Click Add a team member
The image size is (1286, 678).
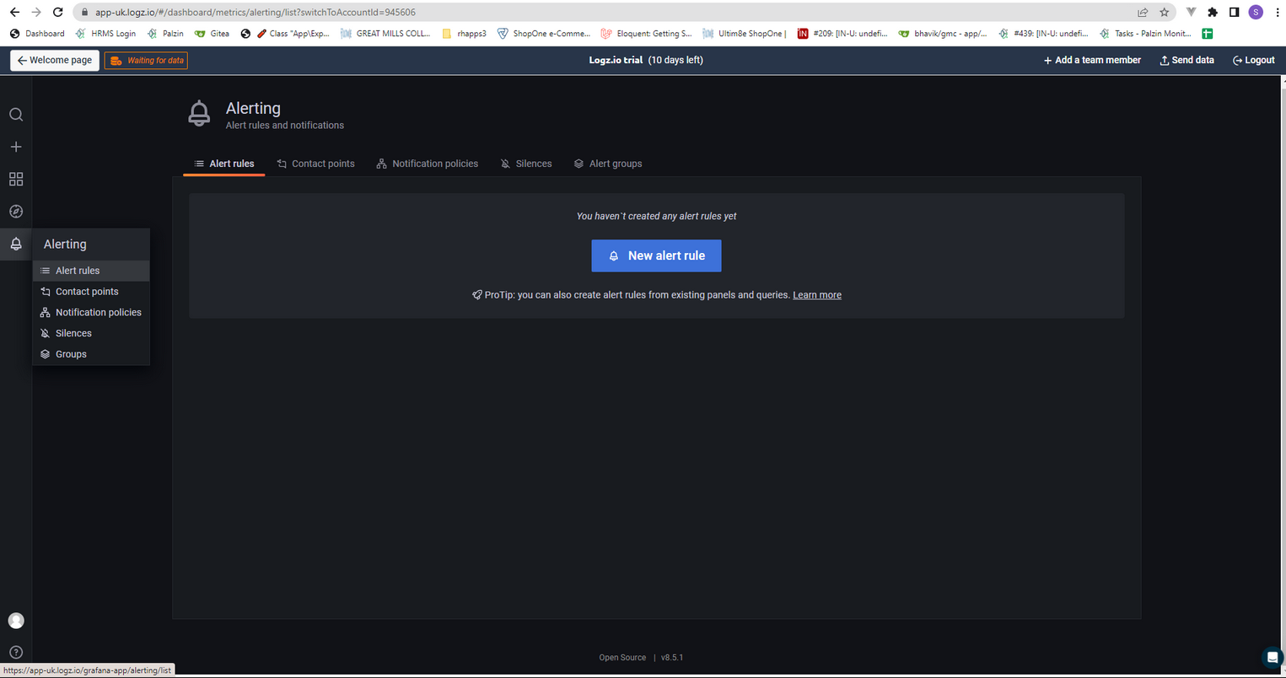(1092, 61)
